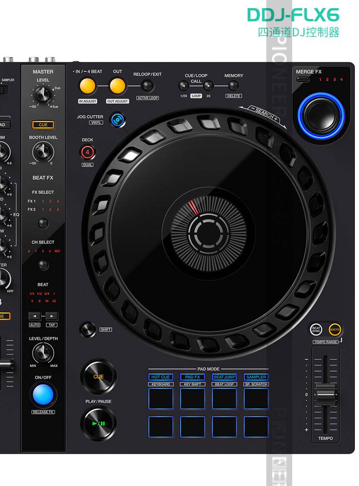Viewport: 359px width, 486px height.
Task: Switch pad mode to HOT CUE
Action: 161,377
